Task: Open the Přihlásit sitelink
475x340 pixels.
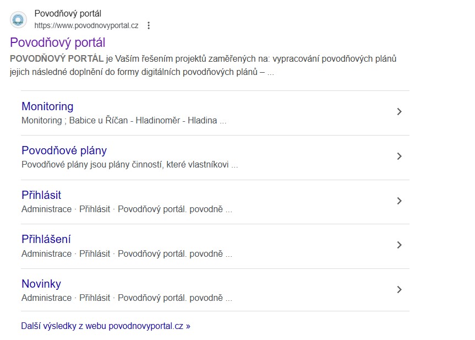Action: coord(41,195)
